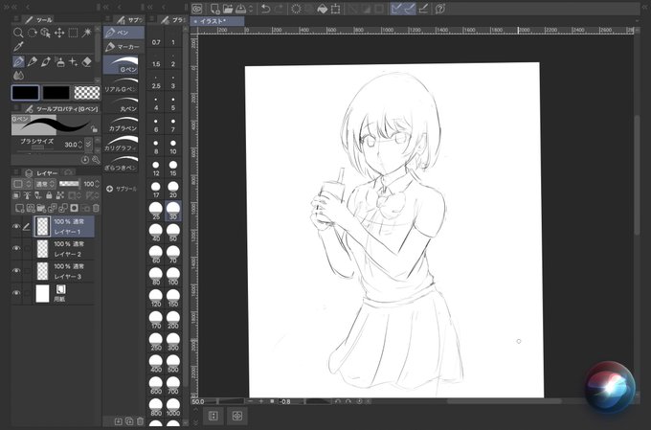
Task: Click the サブツール add button
Action: pos(122,189)
